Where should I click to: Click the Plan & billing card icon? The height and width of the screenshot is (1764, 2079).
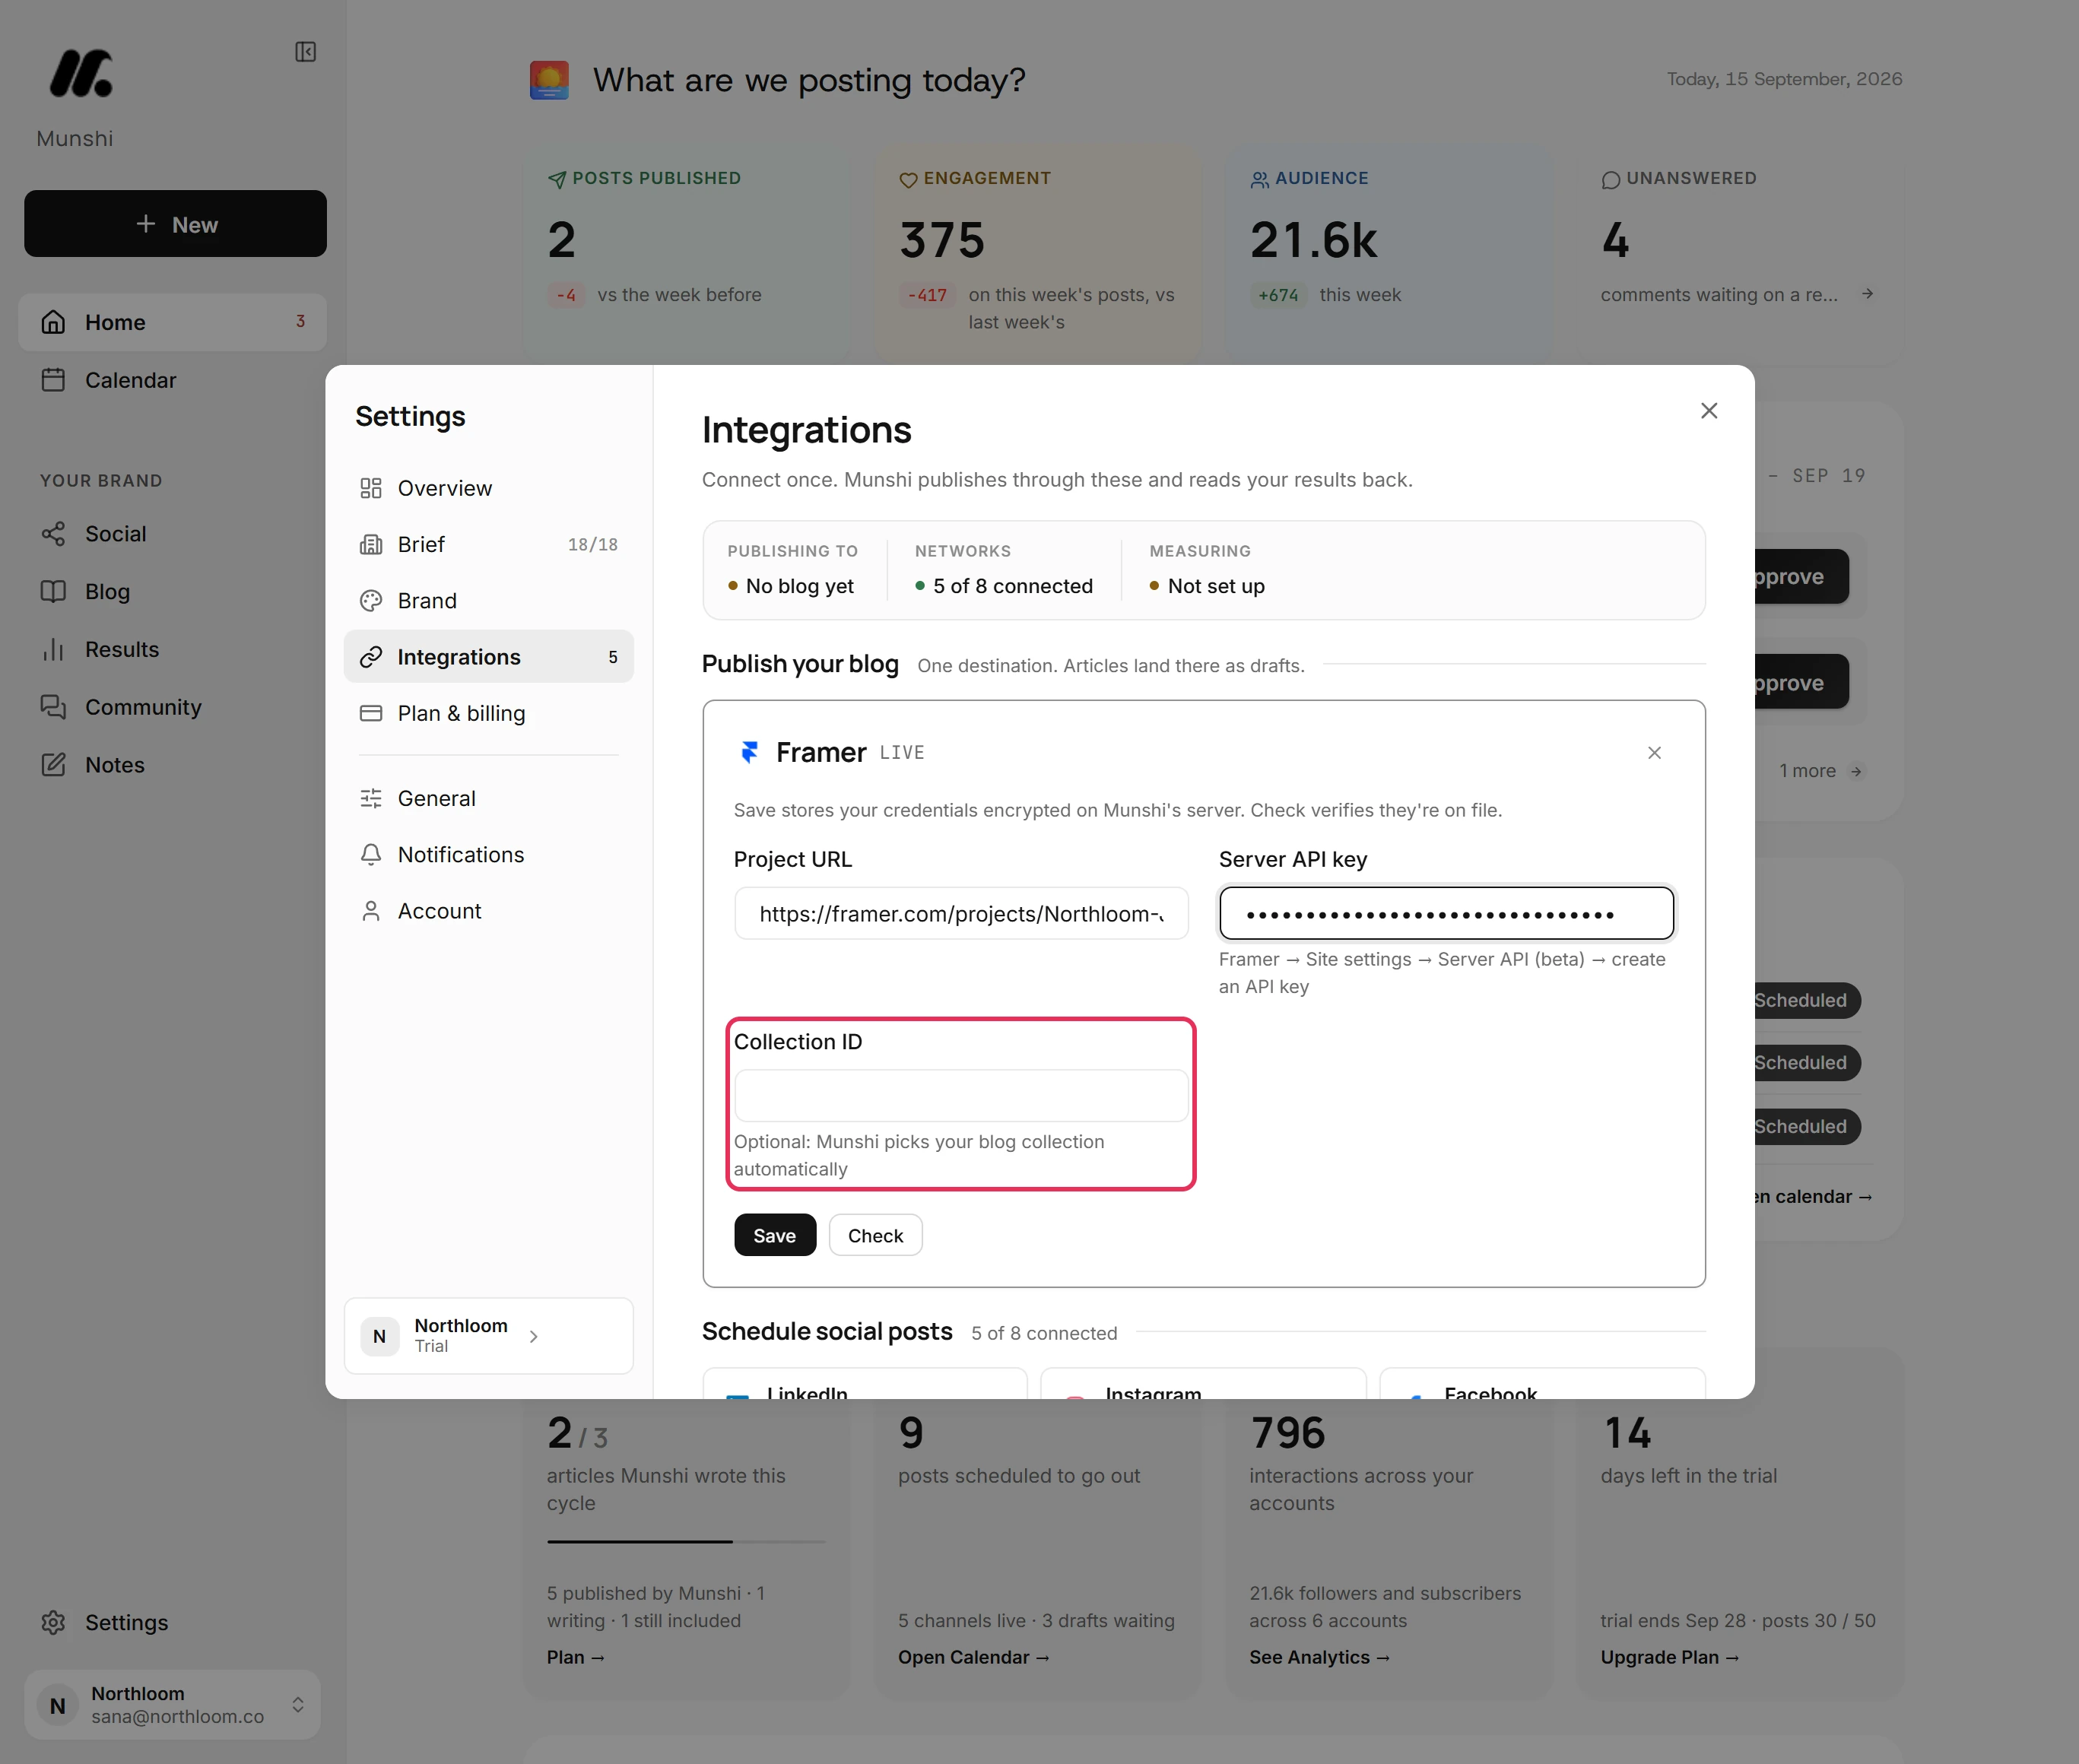coord(371,713)
